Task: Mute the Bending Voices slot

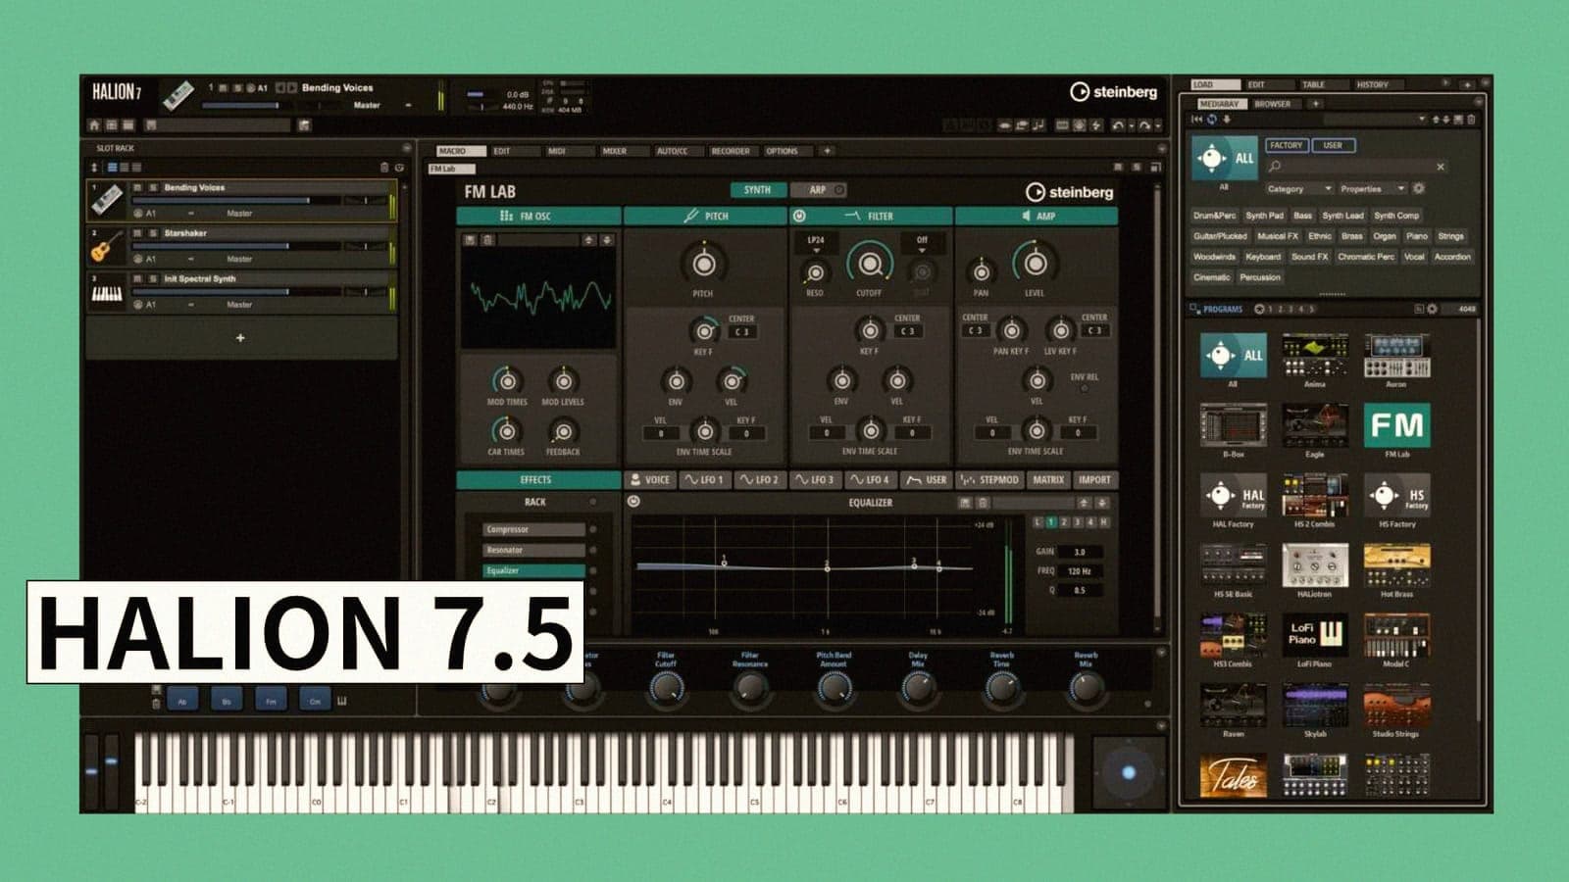Action: [138, 187]
